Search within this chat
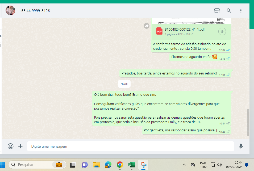254x171 pixels. (x=229, y=11)
